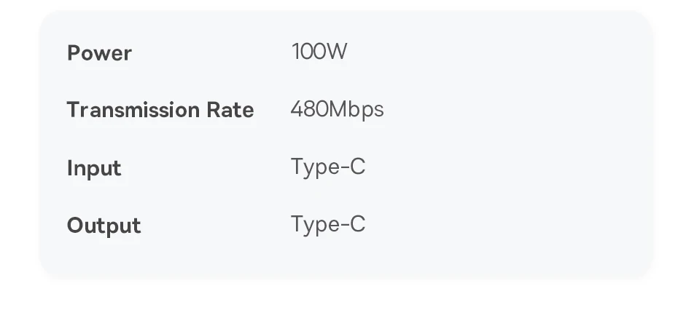Click the digits 100 in power value
This screenshot has width=678, height=318.
coord(309,52)
